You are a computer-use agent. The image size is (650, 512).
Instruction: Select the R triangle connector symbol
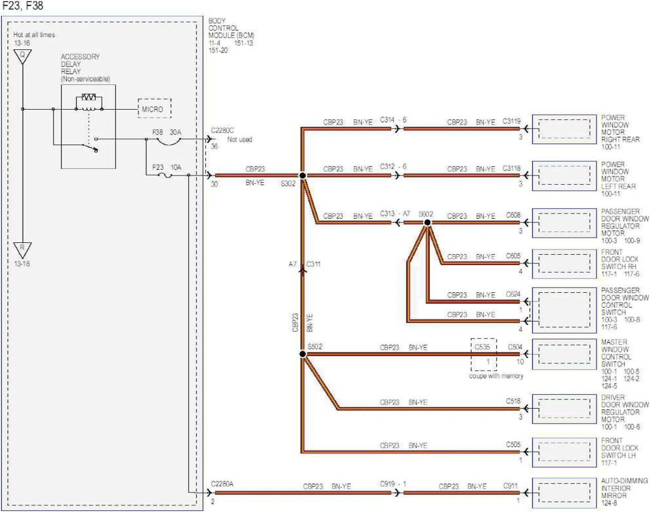tap(23, 250)
